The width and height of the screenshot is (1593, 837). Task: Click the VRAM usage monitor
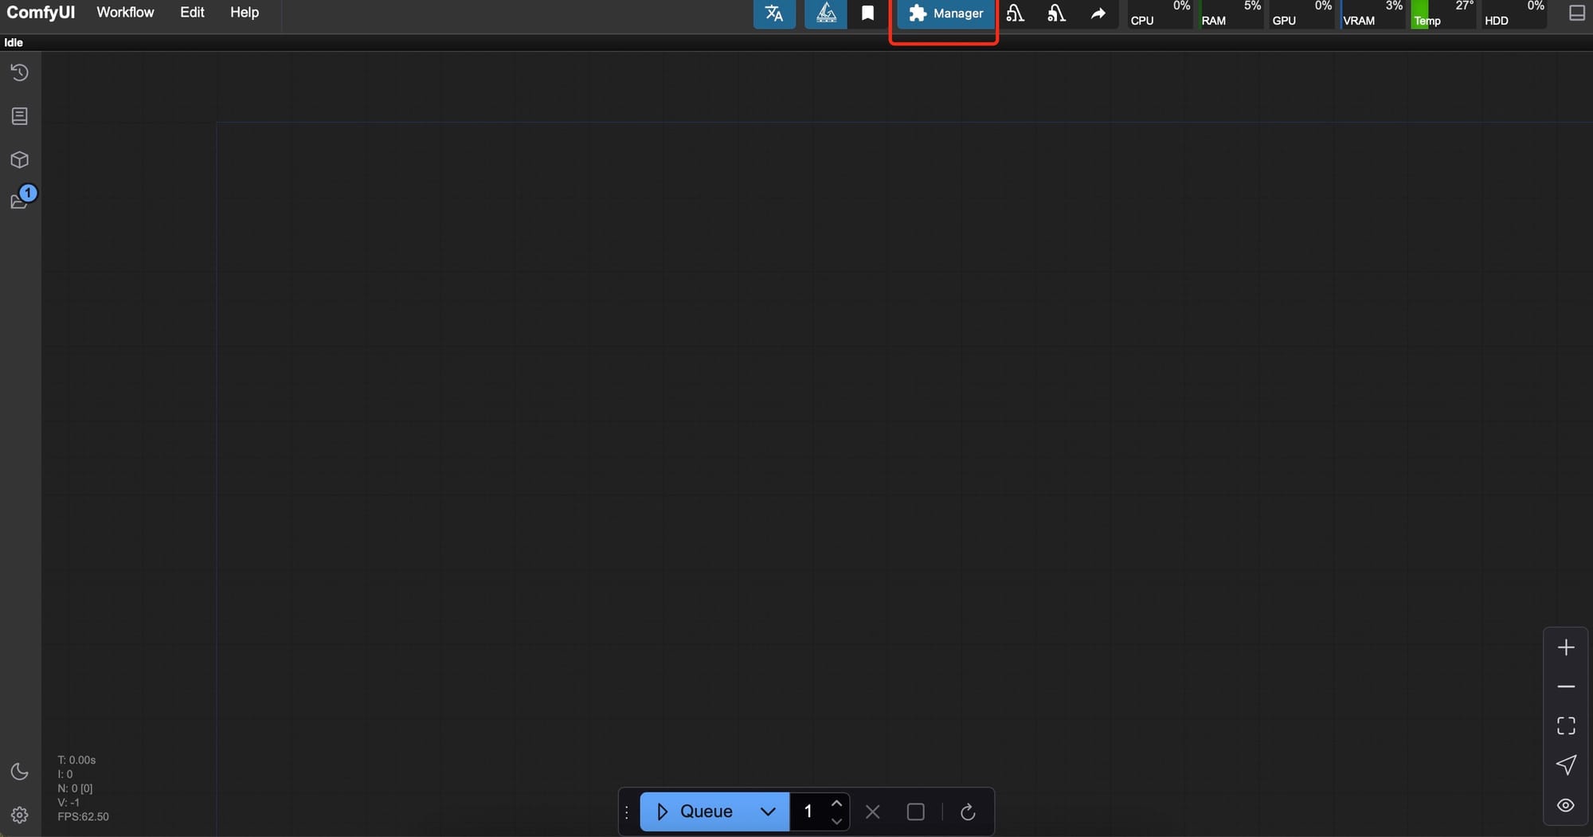coord(1372,14)
